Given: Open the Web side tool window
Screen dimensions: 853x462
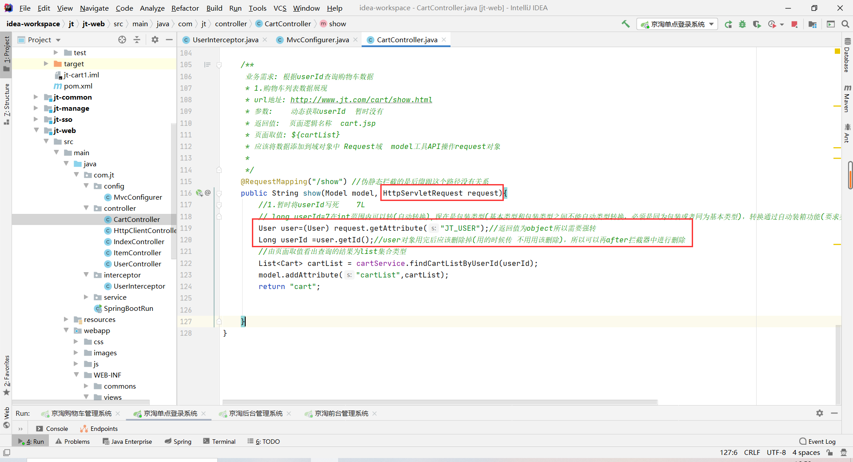Looking at the screenshot, I should [6, 417].
